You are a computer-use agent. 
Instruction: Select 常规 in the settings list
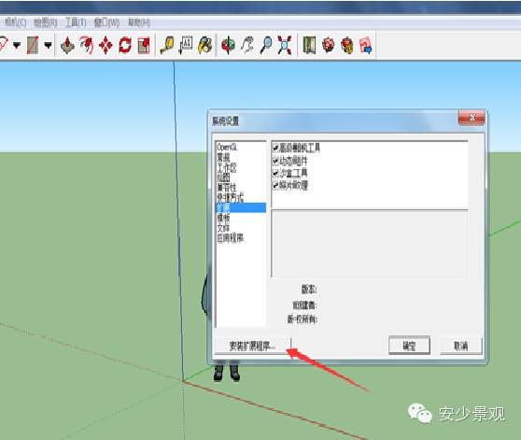(x=223, y=157)
